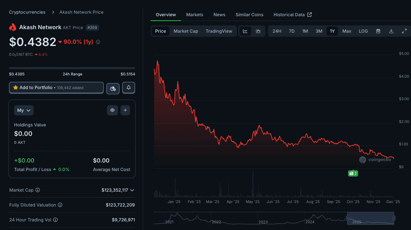Switch to the Markets tab
The width and height of the screenshot is (411, 230).
194,15
